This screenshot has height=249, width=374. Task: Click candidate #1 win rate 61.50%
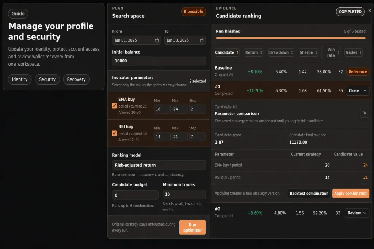pos(324,91)
